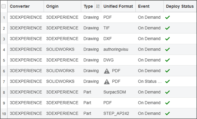
Task: Click the green checkmark in row 8
Action: tap(168, 92)
